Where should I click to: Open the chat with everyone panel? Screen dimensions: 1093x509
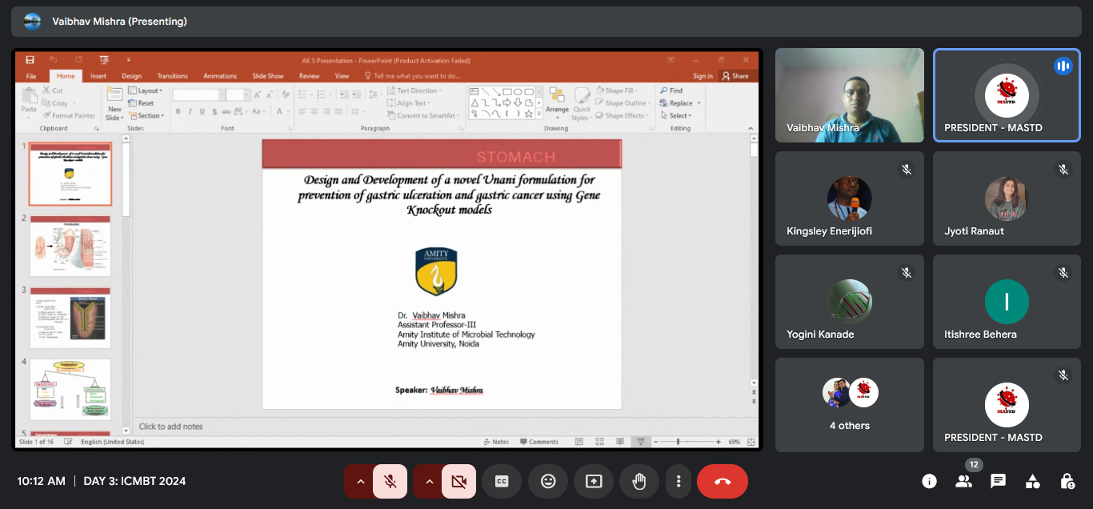(998, 481)
